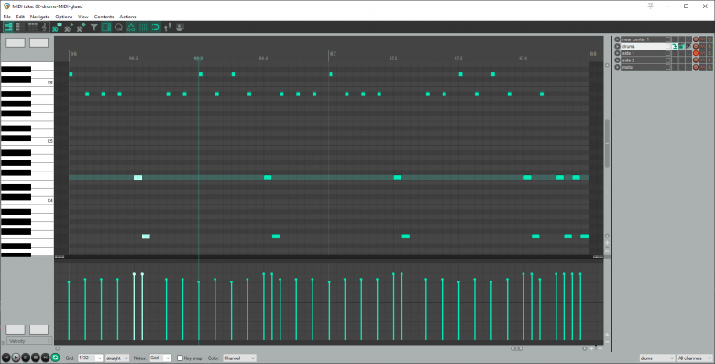Click quantize icon with diamond marker
This screenshot has height=364, width=715.
click(x=82, y=28)
